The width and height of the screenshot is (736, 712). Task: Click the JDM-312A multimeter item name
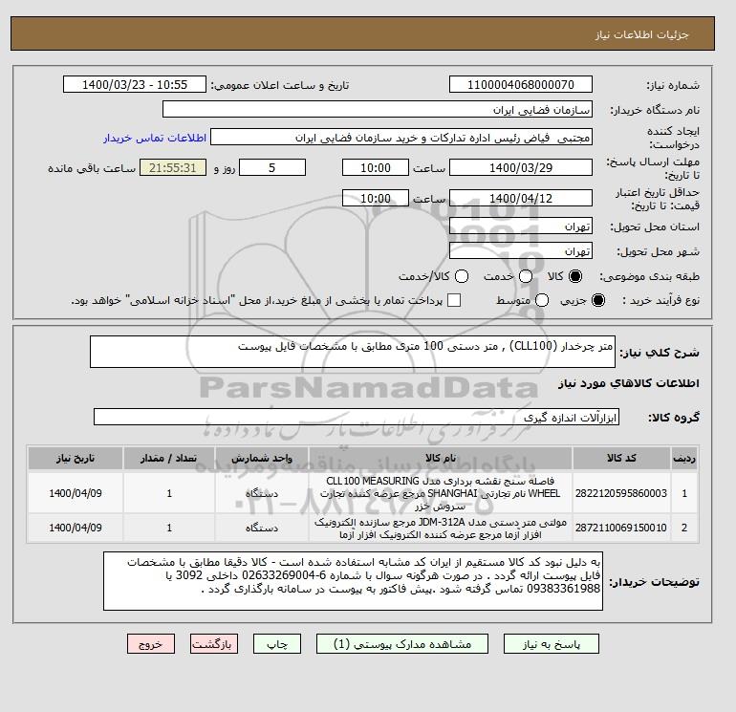(x=441, y=529)
